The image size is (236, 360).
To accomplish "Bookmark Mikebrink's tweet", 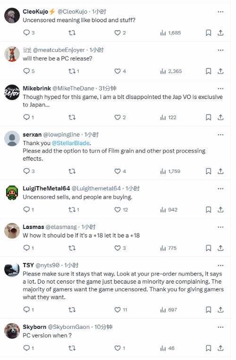I will [208, 117].
